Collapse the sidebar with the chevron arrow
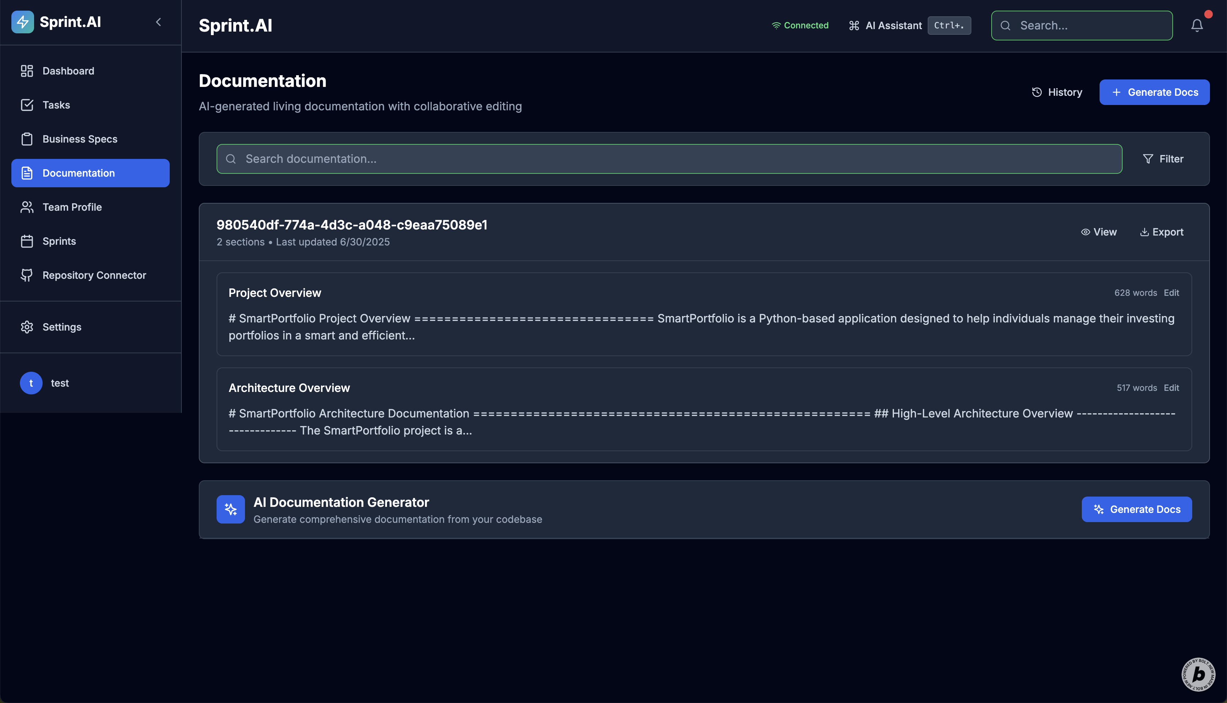 point(158,22)
